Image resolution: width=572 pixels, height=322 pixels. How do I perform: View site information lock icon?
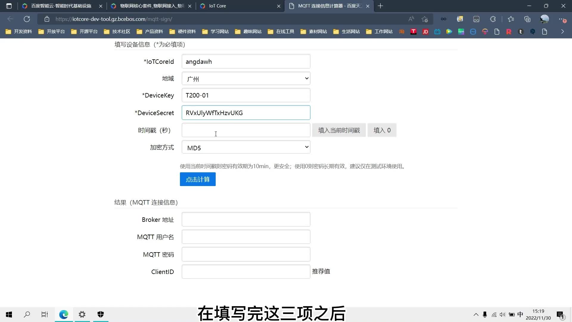[x=47, y=19]
